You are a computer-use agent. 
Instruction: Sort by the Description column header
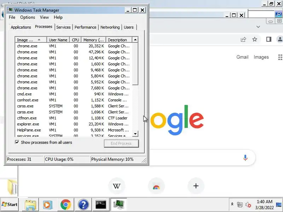click(119, 40)
